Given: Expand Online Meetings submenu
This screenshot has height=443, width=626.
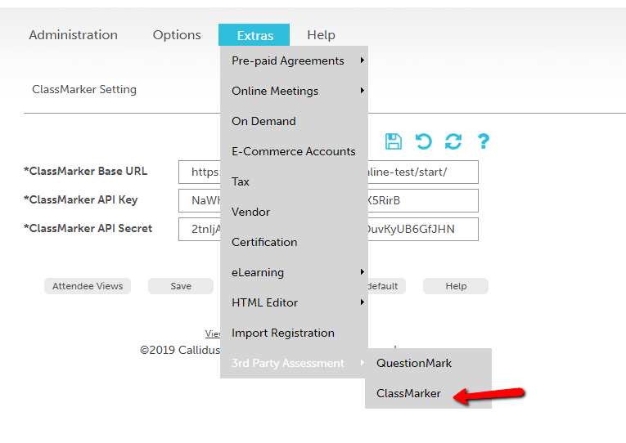Looking at the screenshot, I should click(294, 91).
